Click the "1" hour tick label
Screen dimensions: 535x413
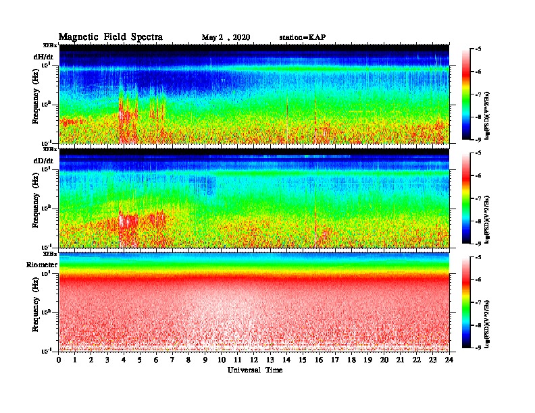(75, 360)
